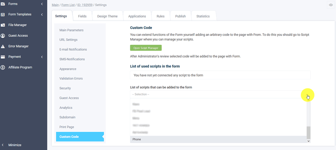Open the Applications tab
Viewport: 336px width, 150px height.
point(137,16)
